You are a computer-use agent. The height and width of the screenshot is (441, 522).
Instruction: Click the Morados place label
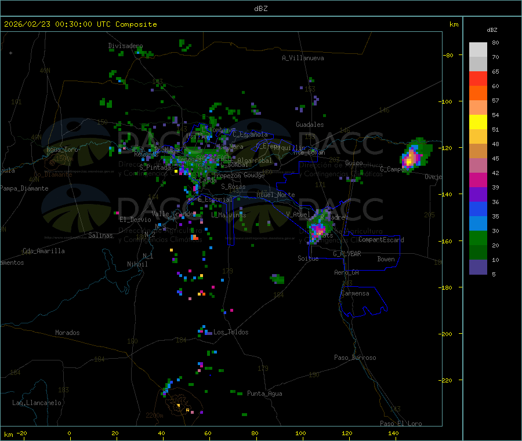(x=67, y=333)
